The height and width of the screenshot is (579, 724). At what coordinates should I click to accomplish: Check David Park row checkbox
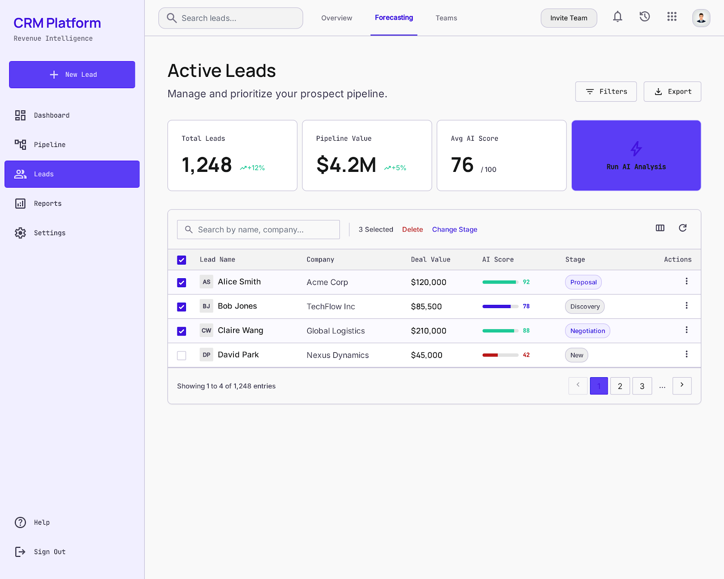pos(181,356)
